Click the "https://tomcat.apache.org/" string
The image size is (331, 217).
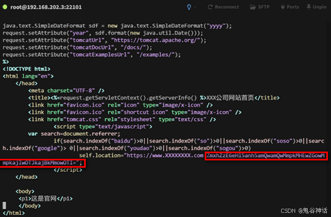coord(155,40)
